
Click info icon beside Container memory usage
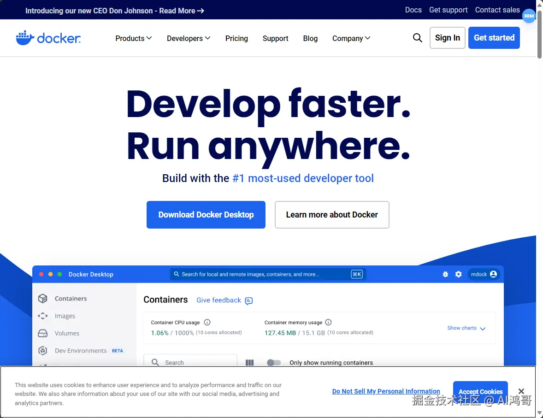pyautogui.click(x=328, y=323)
